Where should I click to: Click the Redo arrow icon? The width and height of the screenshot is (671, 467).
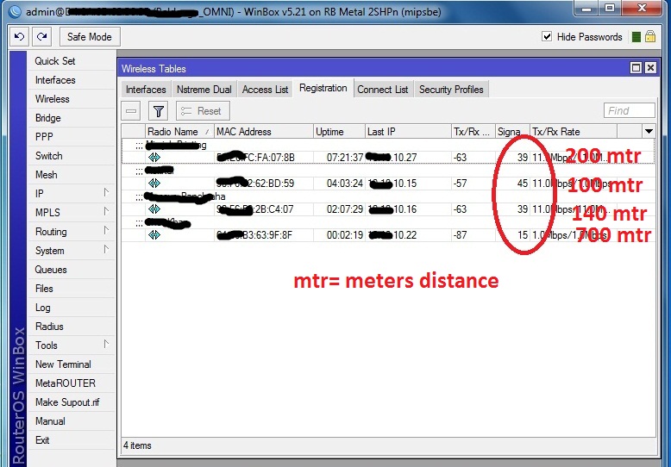tap(42, 37)
